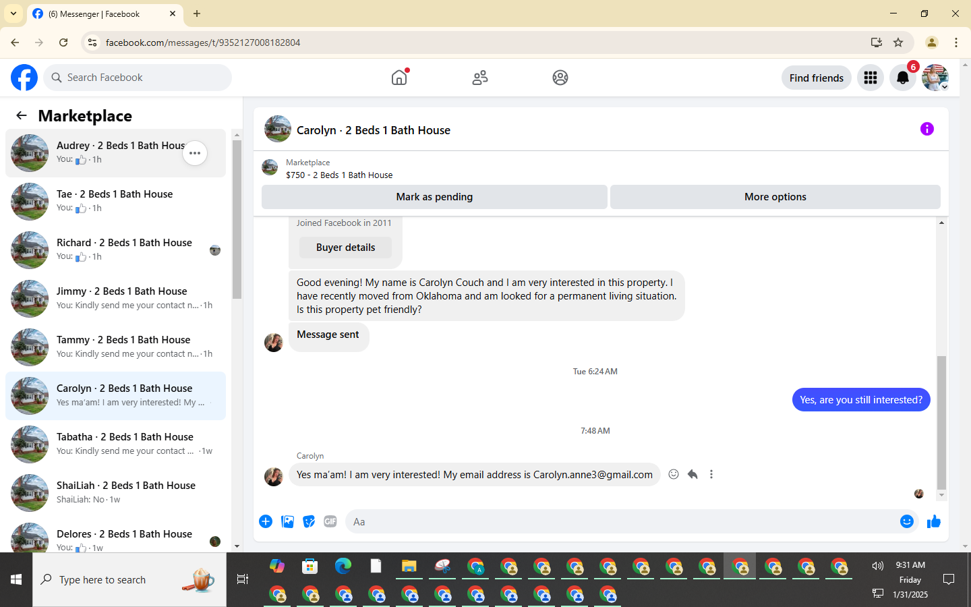Reload the current page
The width and height of the screenshot is (971, 607).
(x=63, y=42)
